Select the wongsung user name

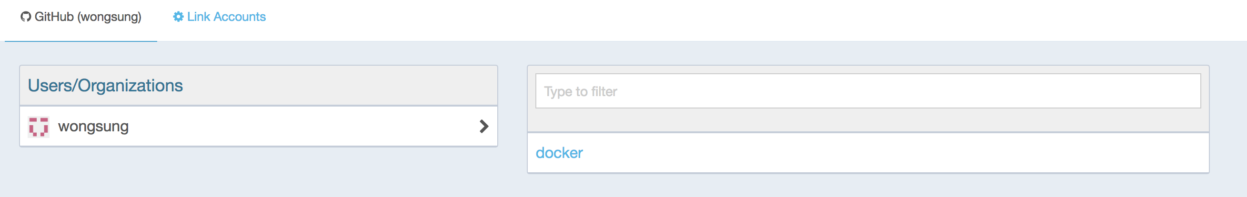tap(93, 126)
